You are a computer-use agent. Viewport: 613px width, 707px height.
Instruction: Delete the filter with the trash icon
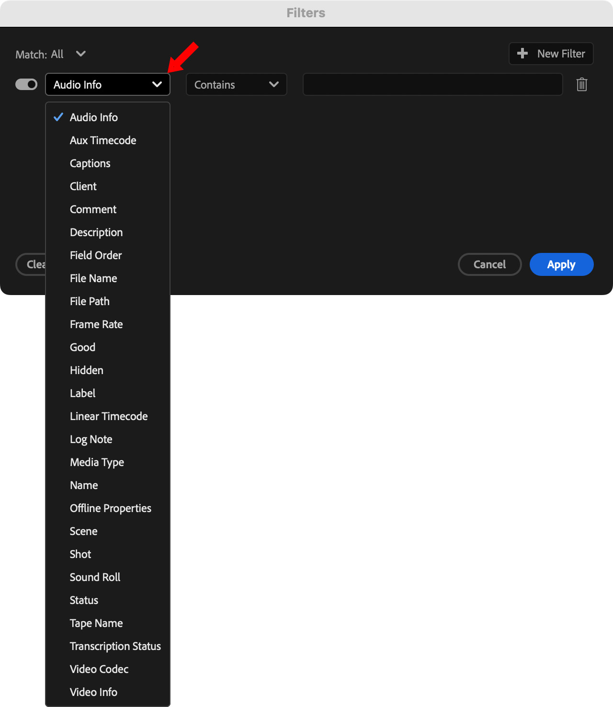tap(581, 85)
